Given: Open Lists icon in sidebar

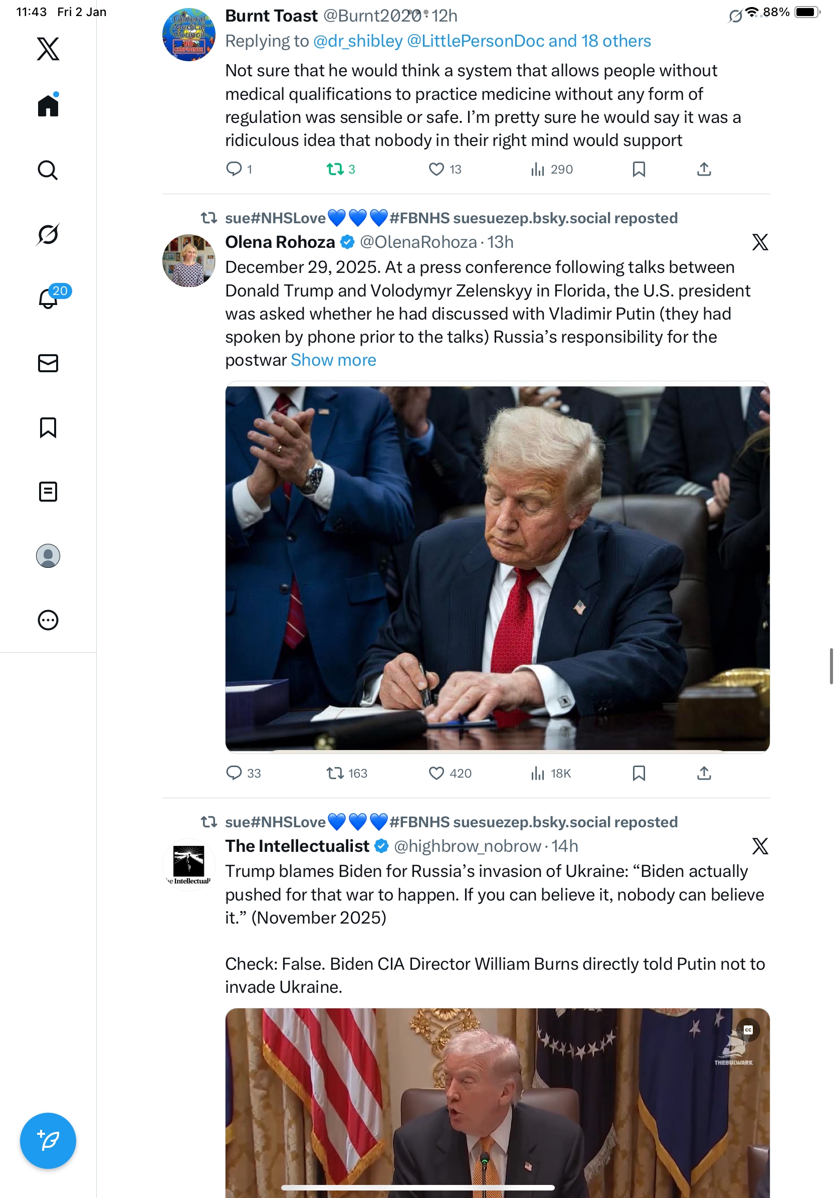Looking at the screenshot, I should point(48,492).
